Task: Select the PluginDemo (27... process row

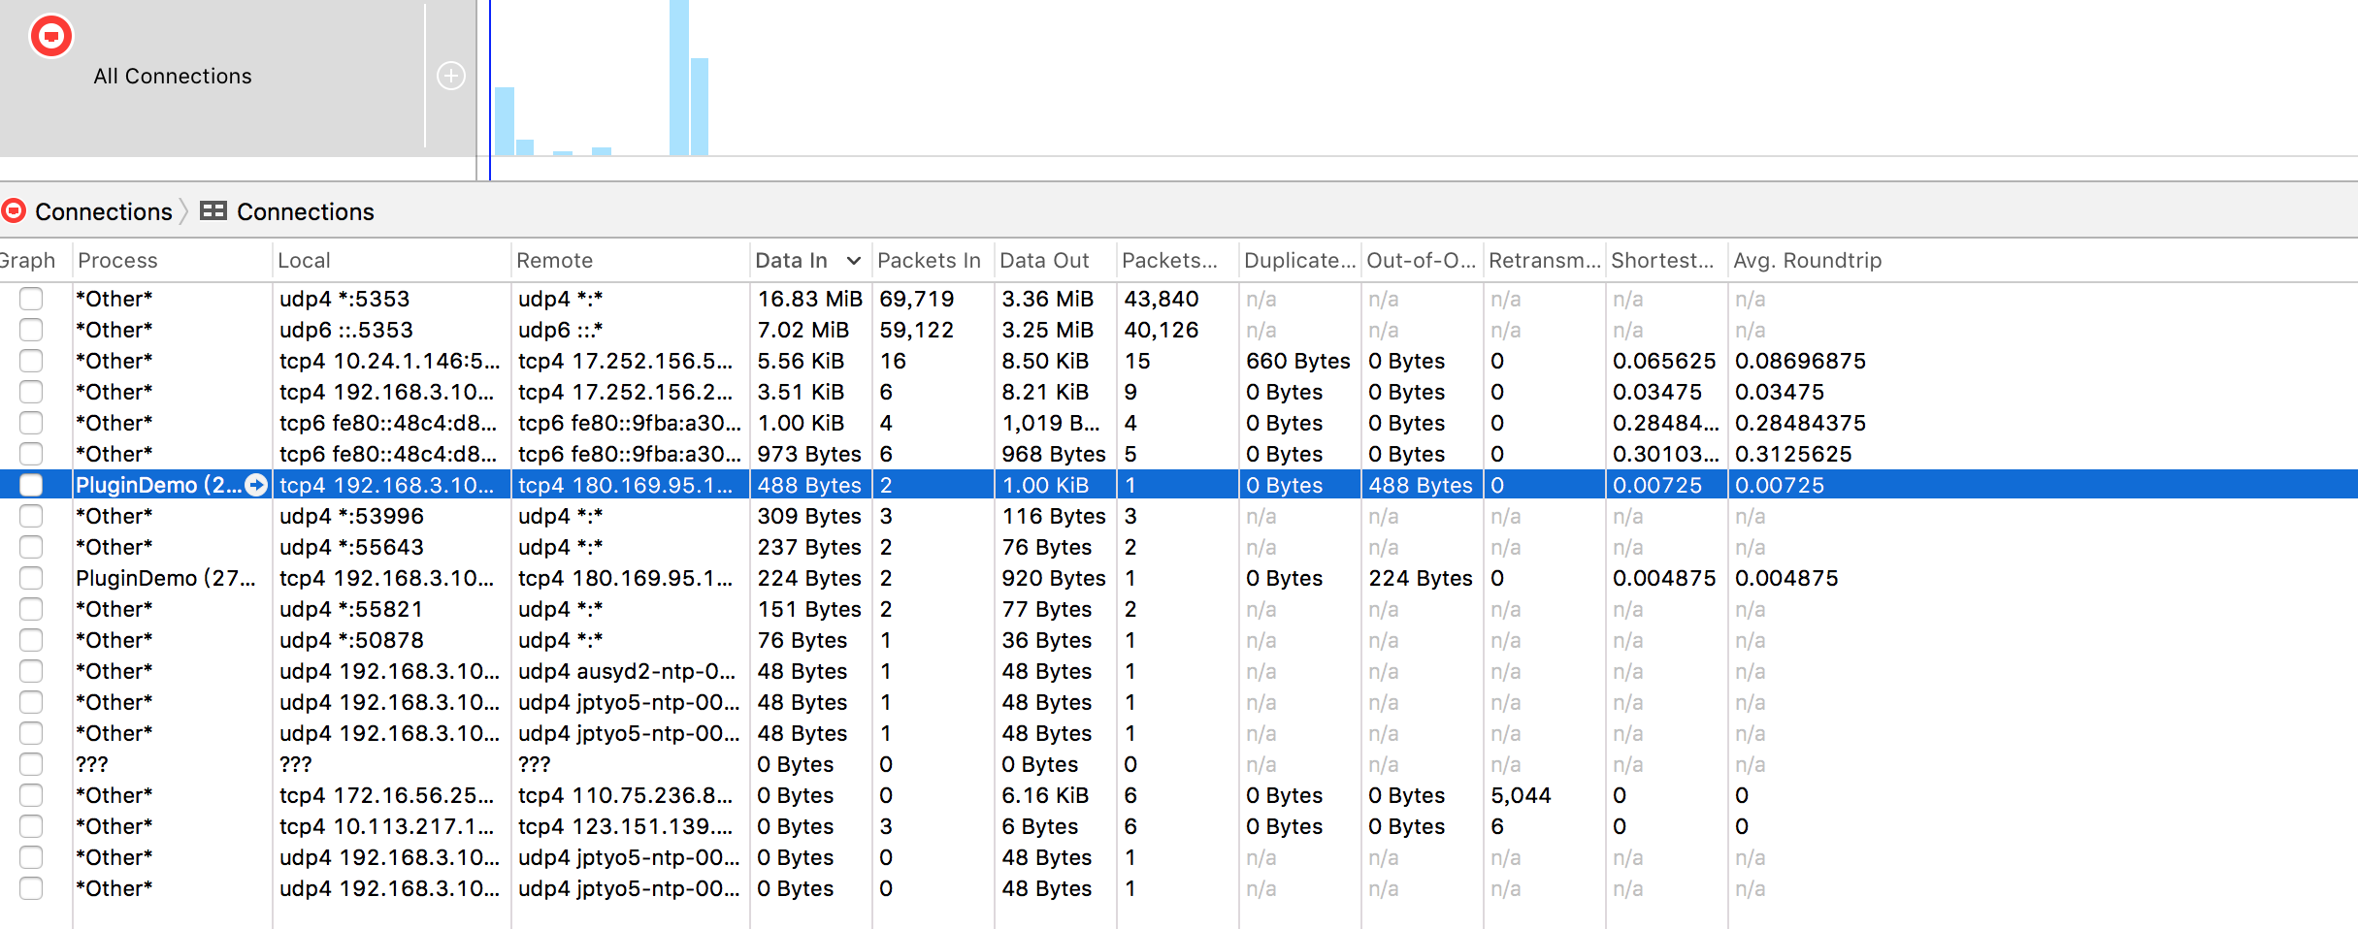Action: pyautogui.click(x=166, y=578)
